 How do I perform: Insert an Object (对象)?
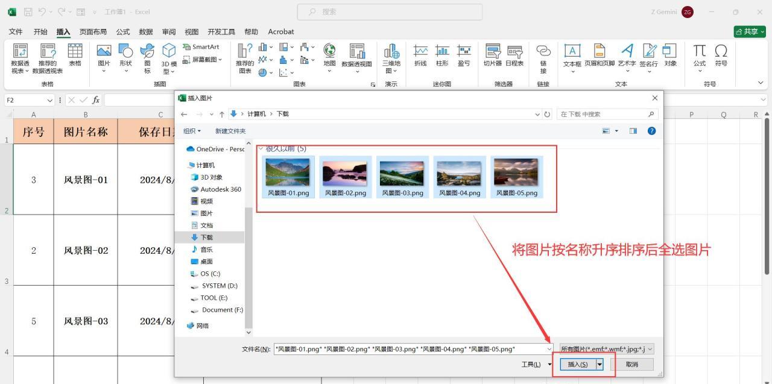click(670, 55)
